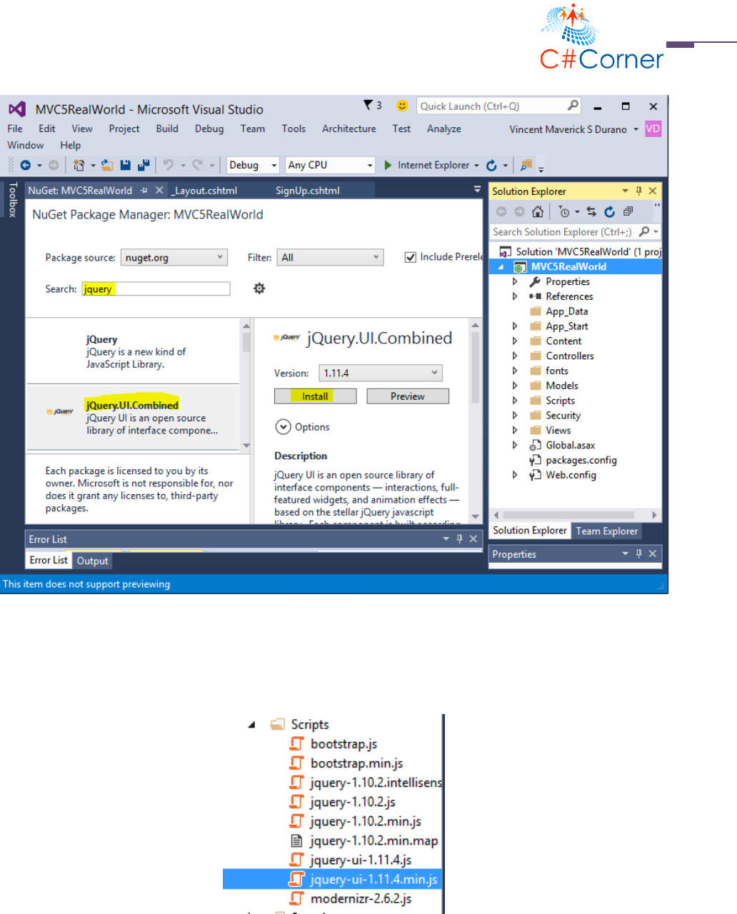Image resolution: width=737 pixels, height=914 pixels.
Task: Select the jQuery package entry
Action: [134, 351]
